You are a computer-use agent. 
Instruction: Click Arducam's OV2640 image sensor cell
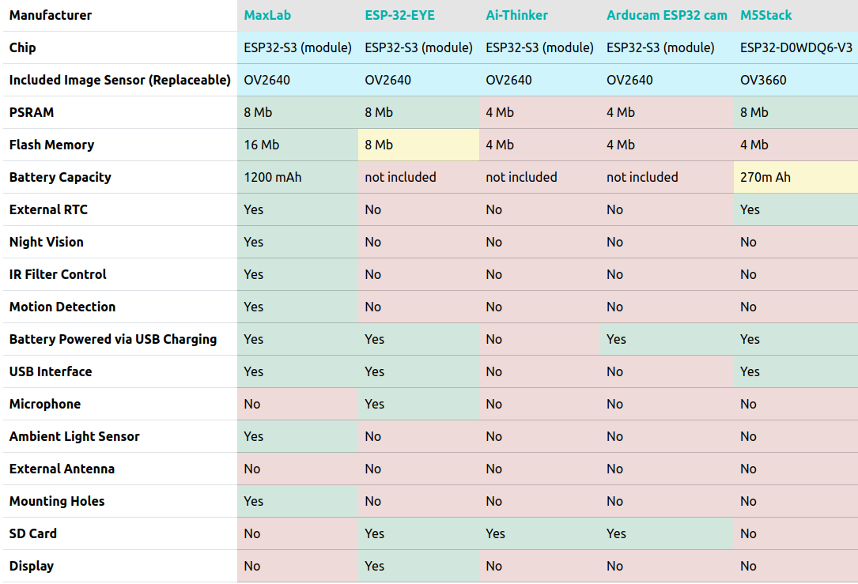(667, 80)
